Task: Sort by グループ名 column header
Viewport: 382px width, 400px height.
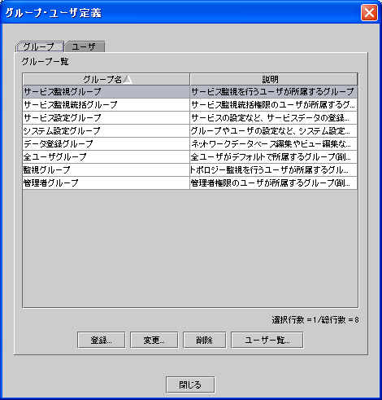Action: pos(106,79)
